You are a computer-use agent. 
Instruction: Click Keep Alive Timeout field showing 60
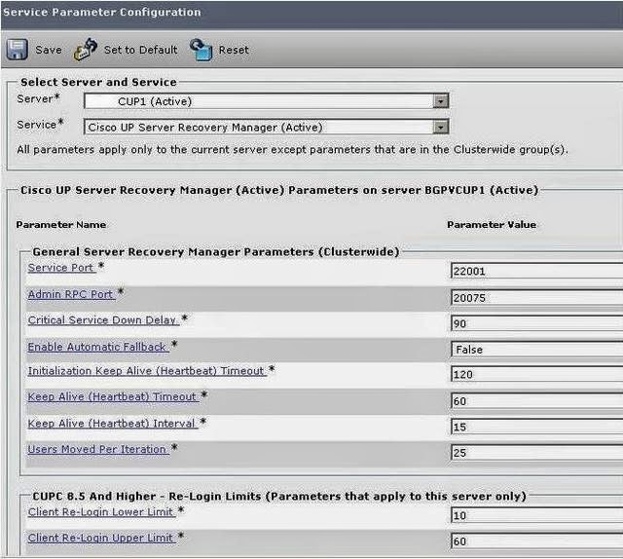536,401
